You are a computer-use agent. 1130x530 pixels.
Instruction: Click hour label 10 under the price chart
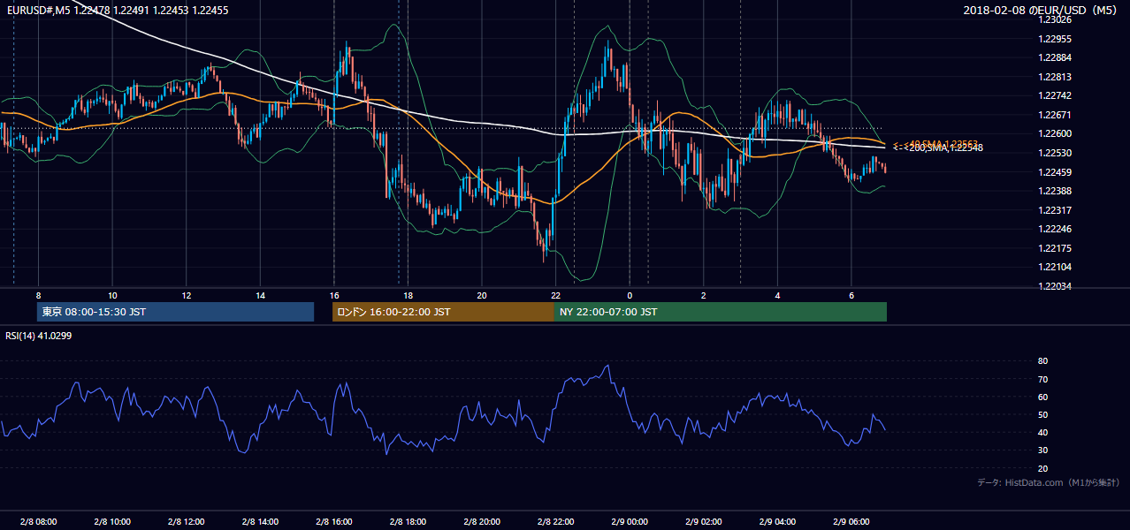click(112, 295)
